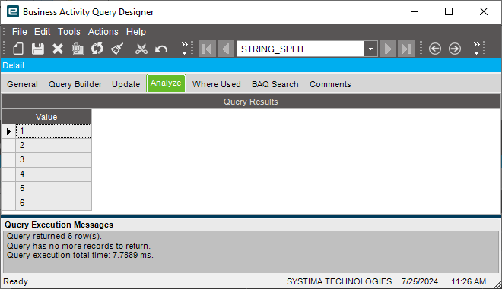Click the Cut scissors icon
Image resolution: width=502 pixels, height=289 pixels.
coord(141,49)
